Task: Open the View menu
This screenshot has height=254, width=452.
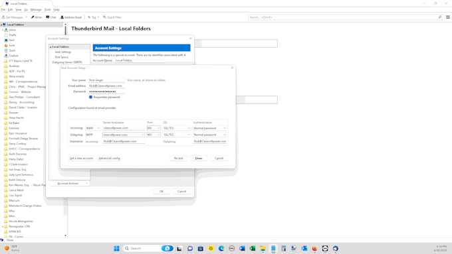Action: (x=18, y=9)
